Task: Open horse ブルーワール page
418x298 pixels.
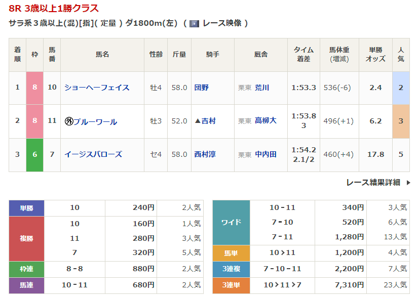Action: pyautogui.click(x=95, y=121)
